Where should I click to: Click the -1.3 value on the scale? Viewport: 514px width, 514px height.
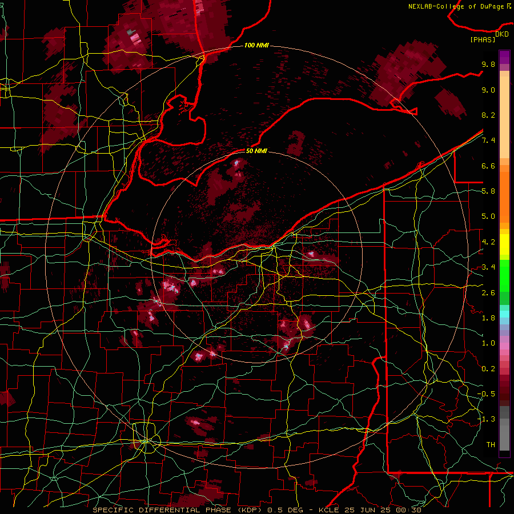point(486,419)
